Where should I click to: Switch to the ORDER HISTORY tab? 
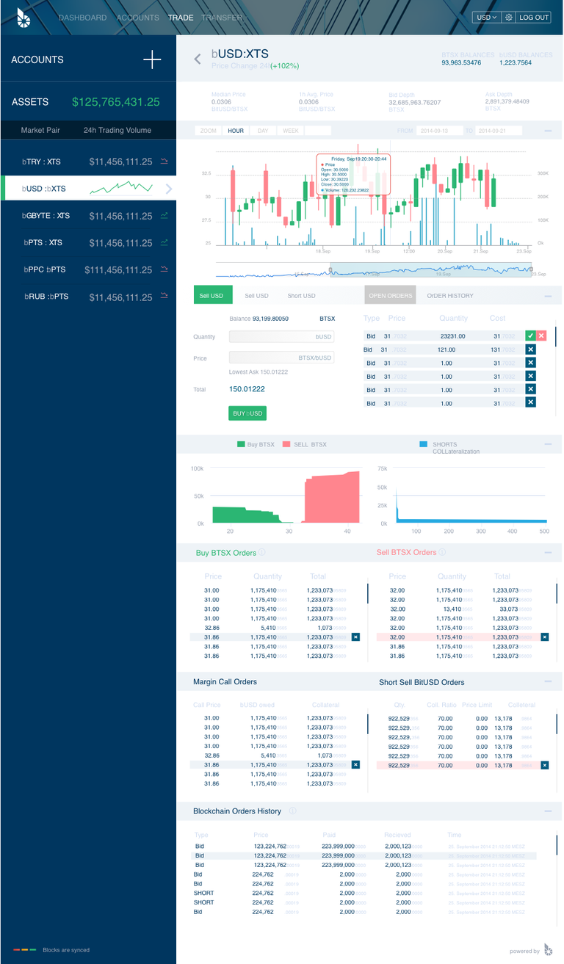click(x=450, y=296)
